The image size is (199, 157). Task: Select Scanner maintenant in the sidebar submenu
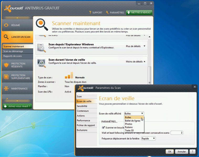pyautogui.click(x=18, y=46)
